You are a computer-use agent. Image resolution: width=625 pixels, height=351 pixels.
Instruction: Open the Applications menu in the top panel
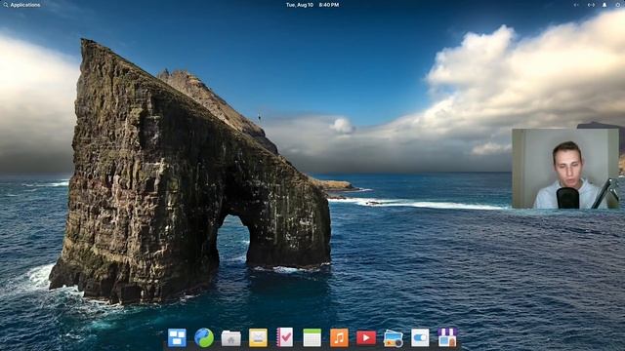point(21,5)
